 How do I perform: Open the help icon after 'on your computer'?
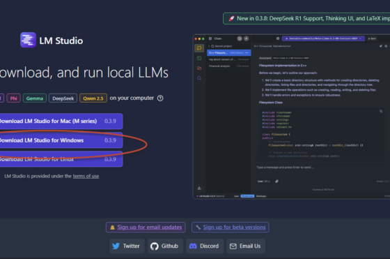pos(160,98)
